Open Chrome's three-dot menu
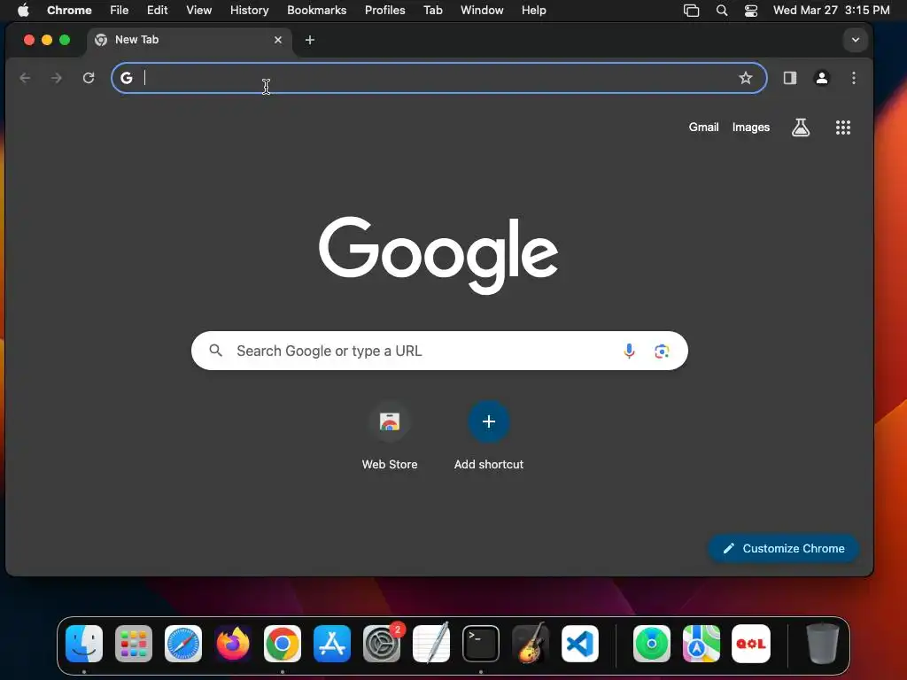Viewport: 907px width, 680px height. pyautogui.click(x=854, y=78)
